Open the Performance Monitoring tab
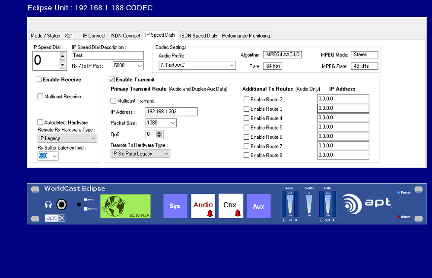This screenshot has width=432, height=278. (x=245, y=36)
